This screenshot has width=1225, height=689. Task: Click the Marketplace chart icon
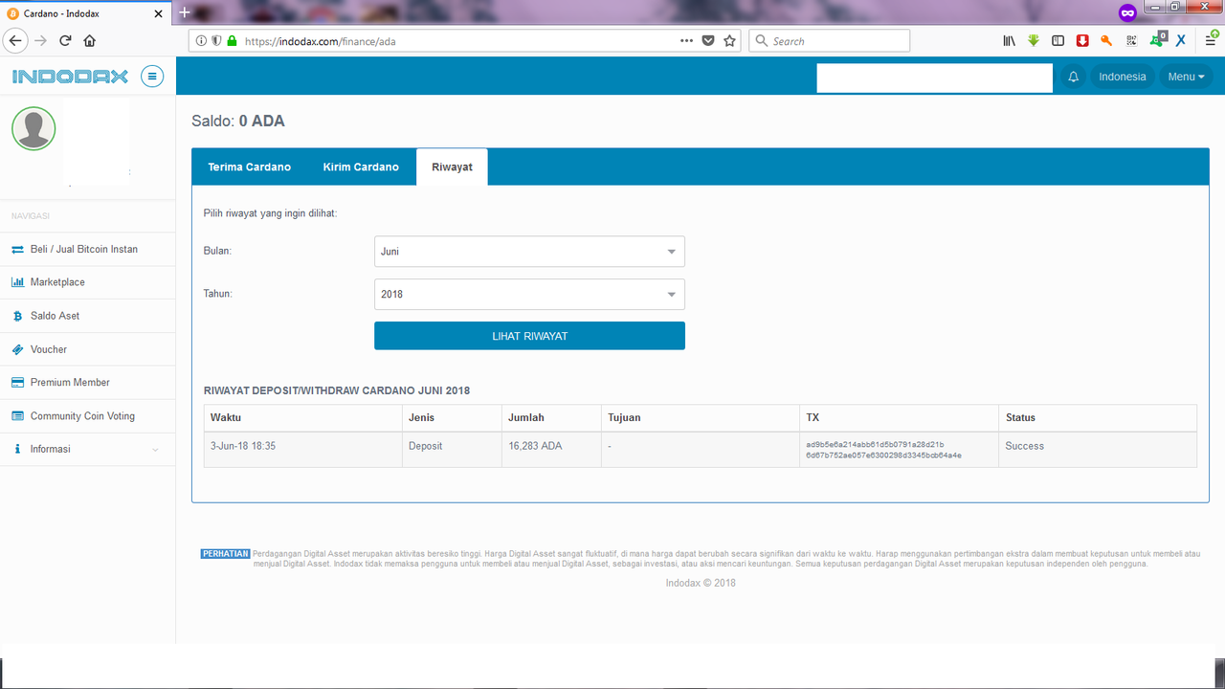coord(17,282)
